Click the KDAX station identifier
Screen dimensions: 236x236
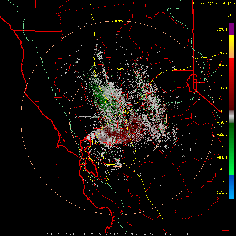[x=149, y=234]
